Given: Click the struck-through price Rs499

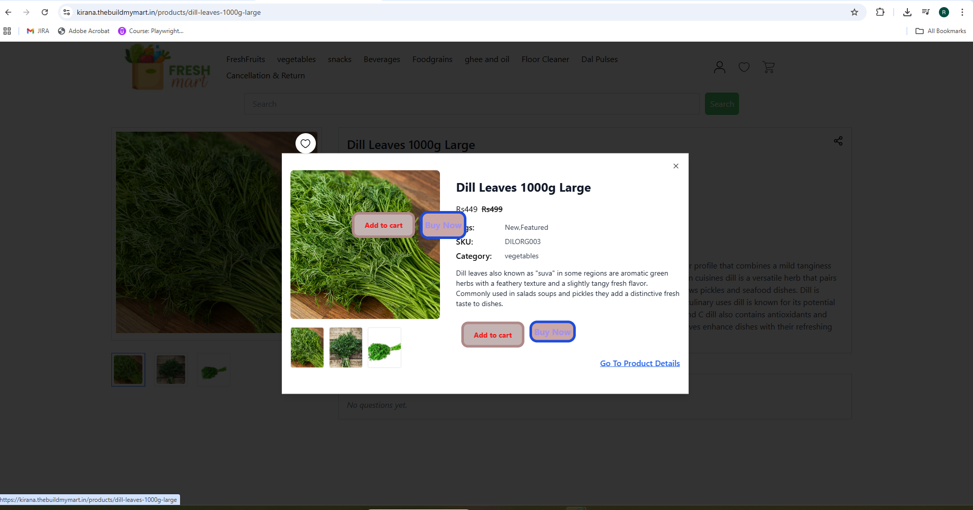Looking at the screenshot, I should pyautogui.click(x=492, y=209).
